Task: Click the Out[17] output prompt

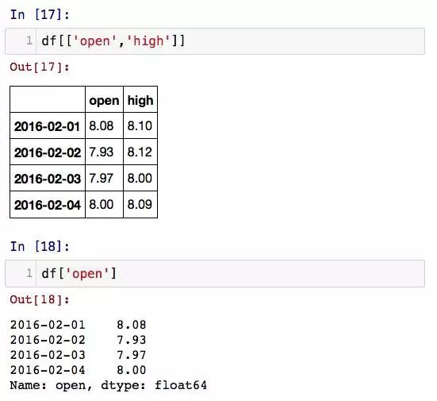Action: (40, 67)
